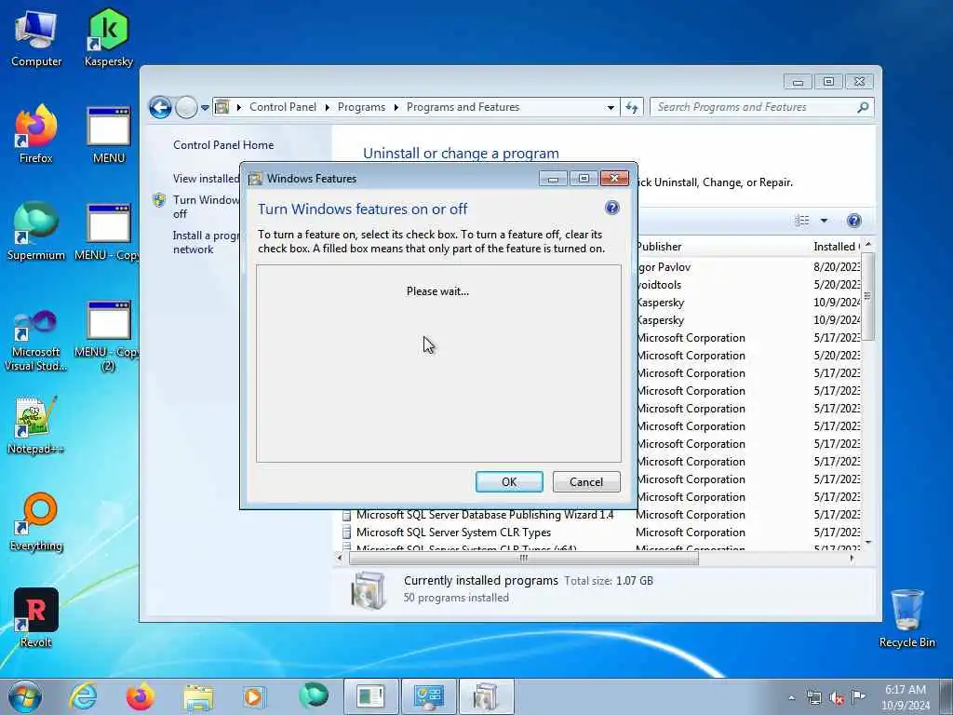Click OK in Windows Features dialog

[509, 481]
